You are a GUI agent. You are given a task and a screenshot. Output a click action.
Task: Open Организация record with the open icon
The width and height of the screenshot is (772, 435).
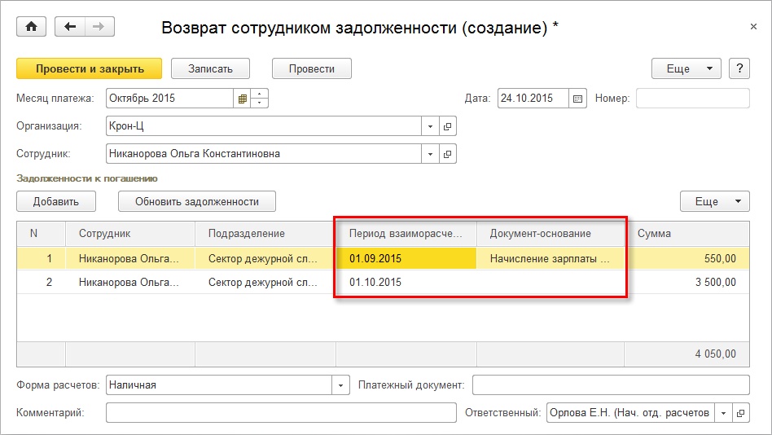[448, 126]
